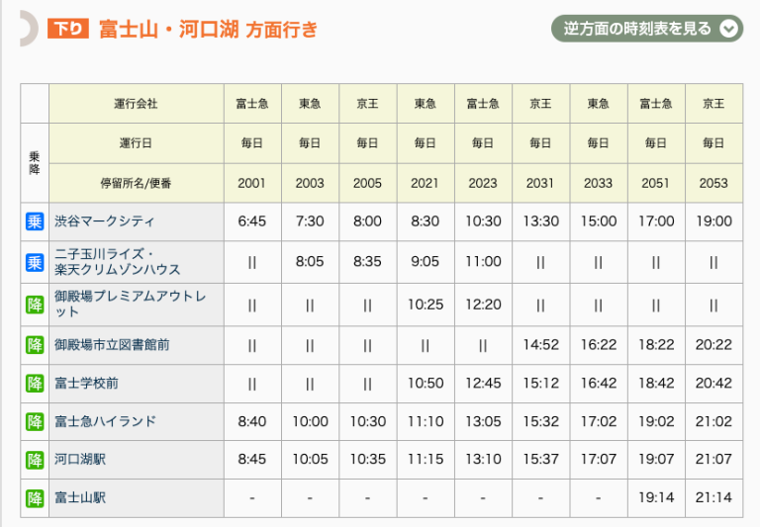Image resolution: width=760 pixels, height=527 pixels.
Task: Click the green 降 icon beside 御殿場プレミアムアウトレット
Action: [35, 305]
